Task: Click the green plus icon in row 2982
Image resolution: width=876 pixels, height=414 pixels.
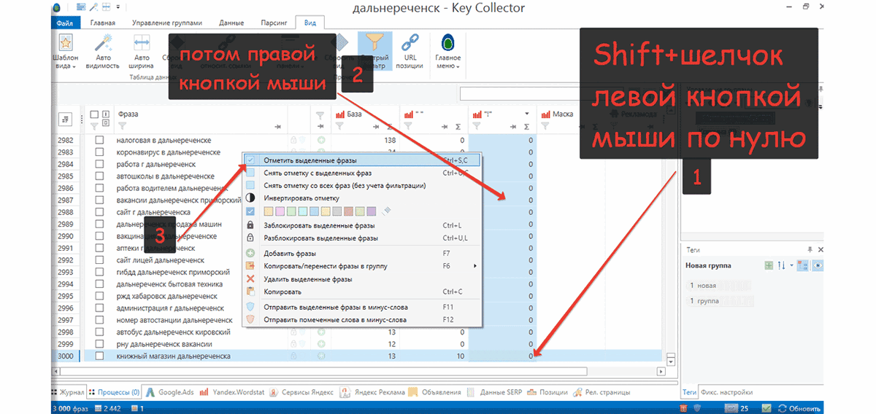Action: pyautogui.click(x=320, y=140)
